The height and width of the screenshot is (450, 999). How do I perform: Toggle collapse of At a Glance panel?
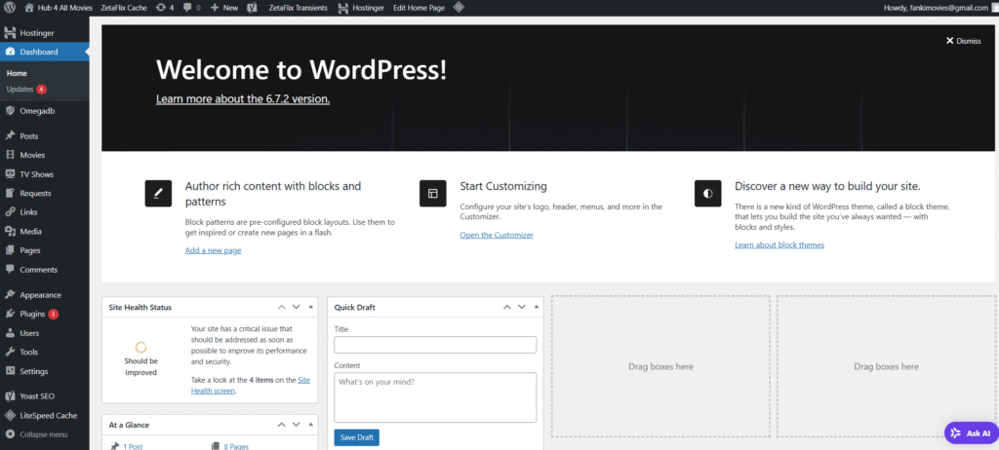click(310, 425)
